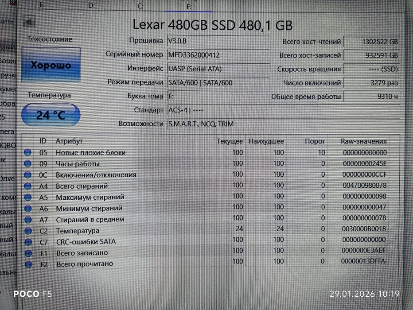
Task: Click the status circle for attribute A6
Action: click(x=28, y=209)
